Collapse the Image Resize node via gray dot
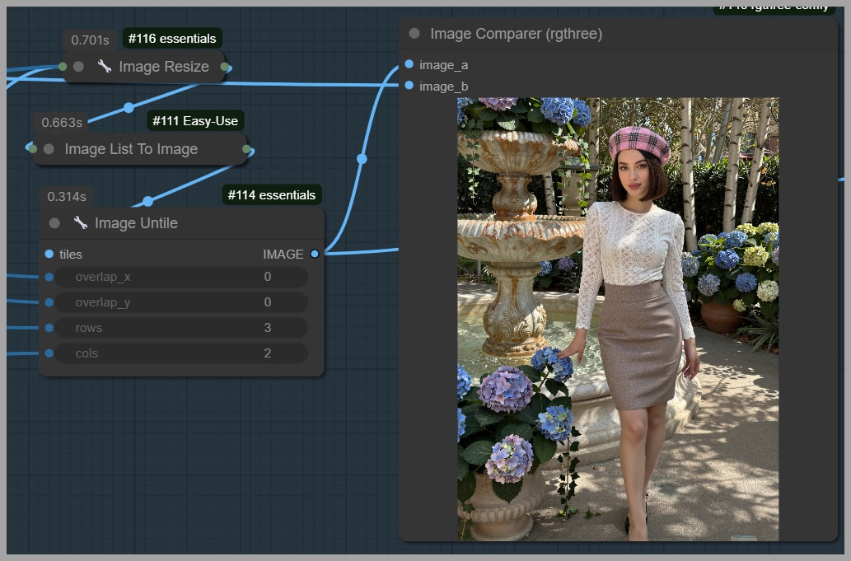851x561 pixels. [x=78, y=67]
